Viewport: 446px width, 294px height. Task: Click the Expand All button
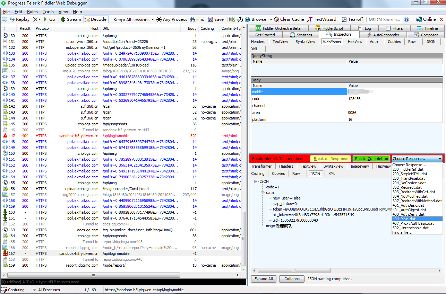(x=264, y=279)
